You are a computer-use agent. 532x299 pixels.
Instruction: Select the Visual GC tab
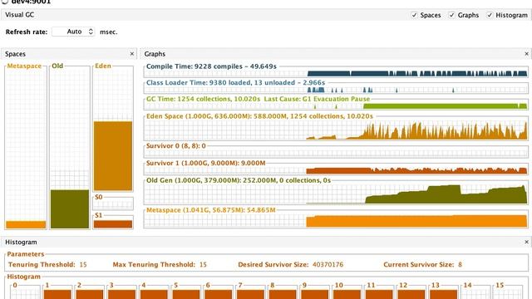click(x=20, y=15)
